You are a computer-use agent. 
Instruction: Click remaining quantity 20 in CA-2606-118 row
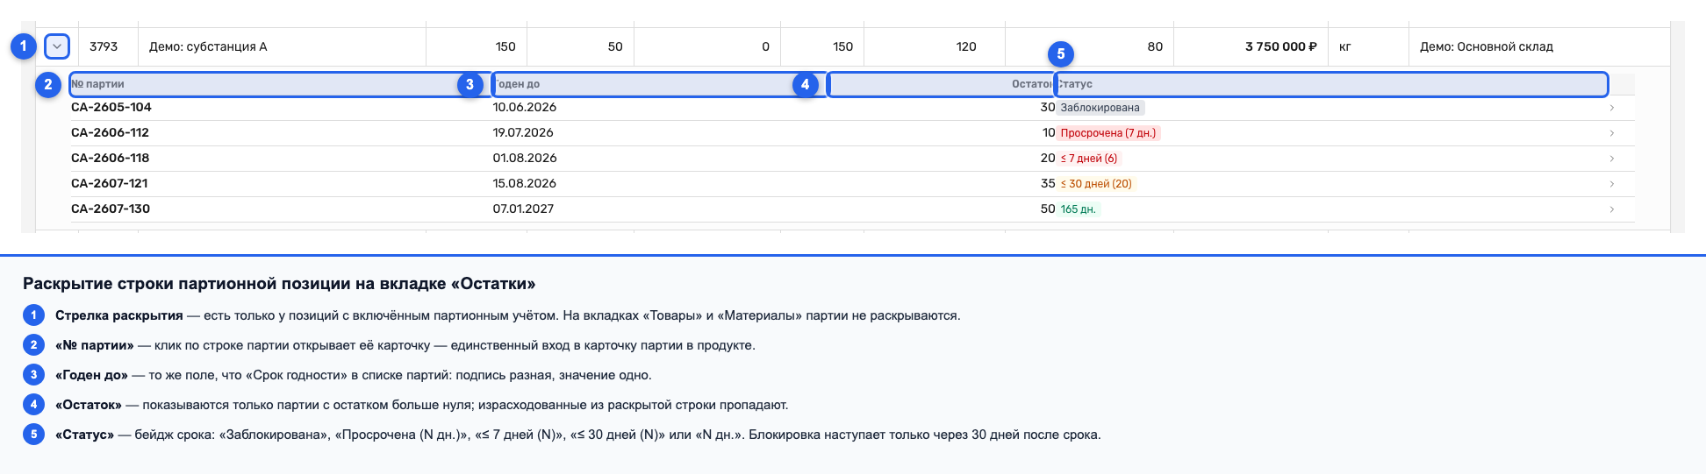pyautogui.click(x=1048, y=159)
